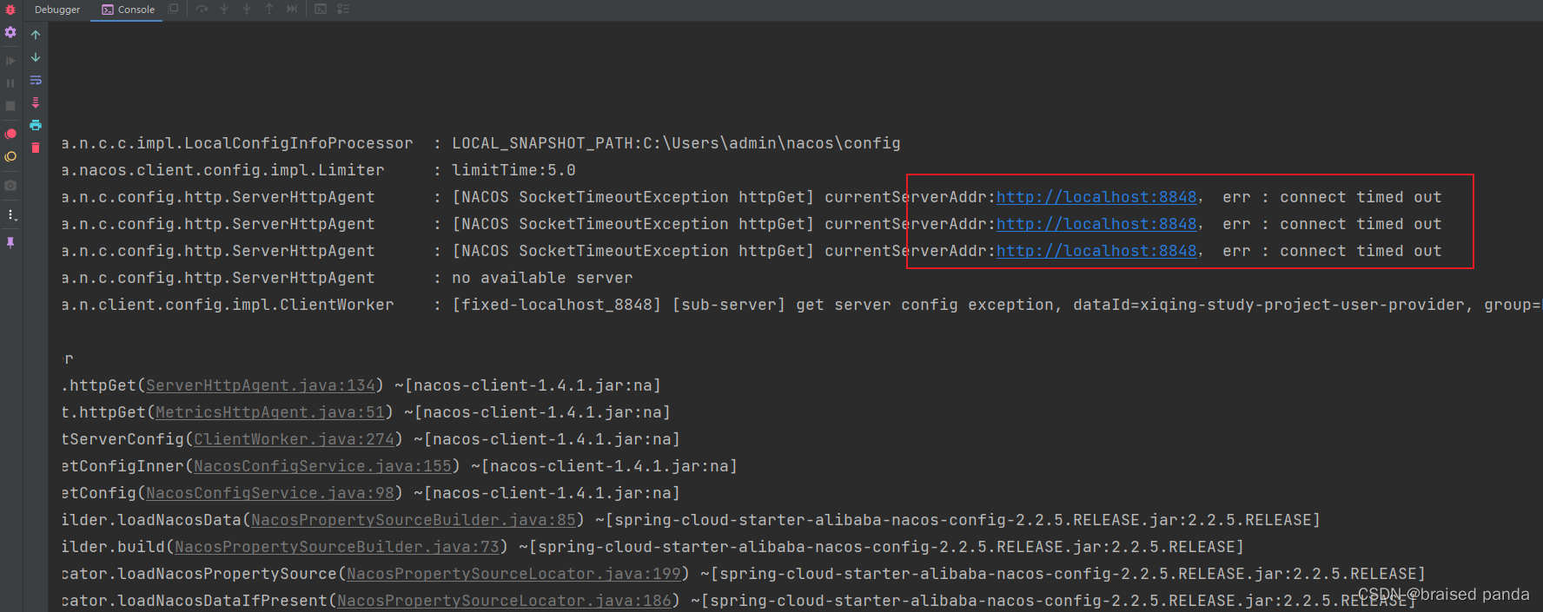
Task: Expand the three-dots more actions menu
Action: pos(10,214)
